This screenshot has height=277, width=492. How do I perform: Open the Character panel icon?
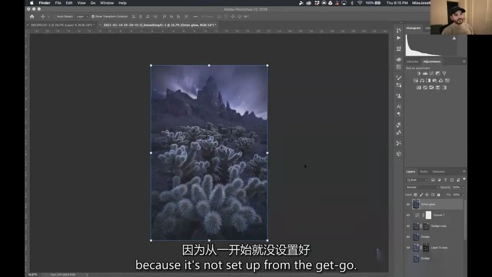[399, 107]
